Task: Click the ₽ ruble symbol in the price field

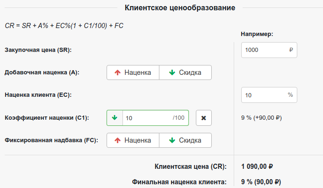Action: click(291, 50)
